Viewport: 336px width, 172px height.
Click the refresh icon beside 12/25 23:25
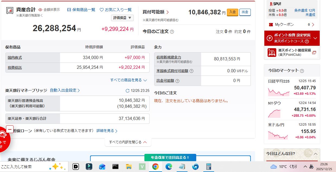pos(127,91)
